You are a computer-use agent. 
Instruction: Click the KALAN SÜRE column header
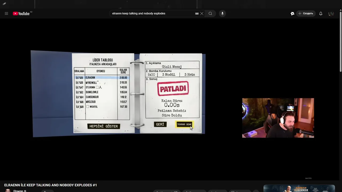click(123, 71)
